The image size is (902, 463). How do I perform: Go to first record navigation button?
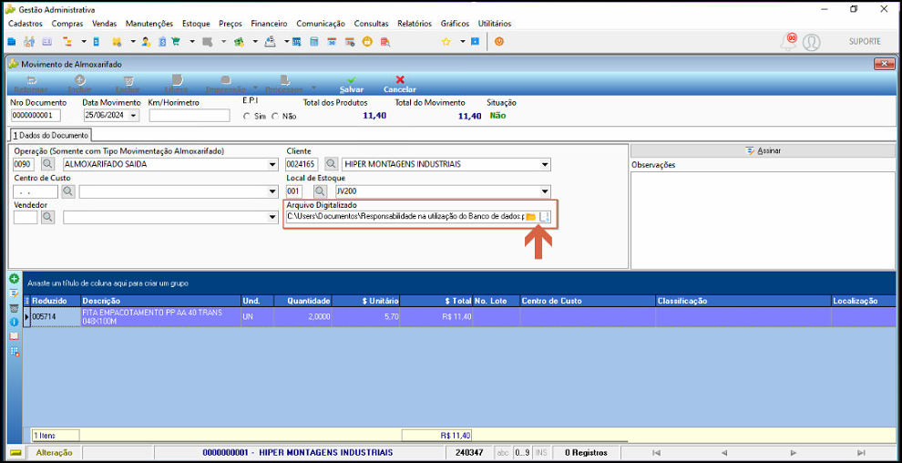pyautogui.click(x=656, y=453)
